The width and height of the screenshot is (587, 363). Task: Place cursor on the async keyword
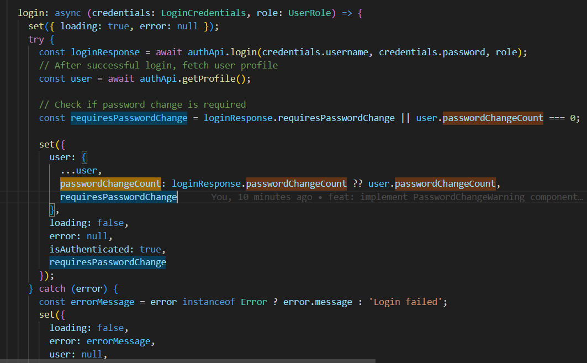(68, 13)
